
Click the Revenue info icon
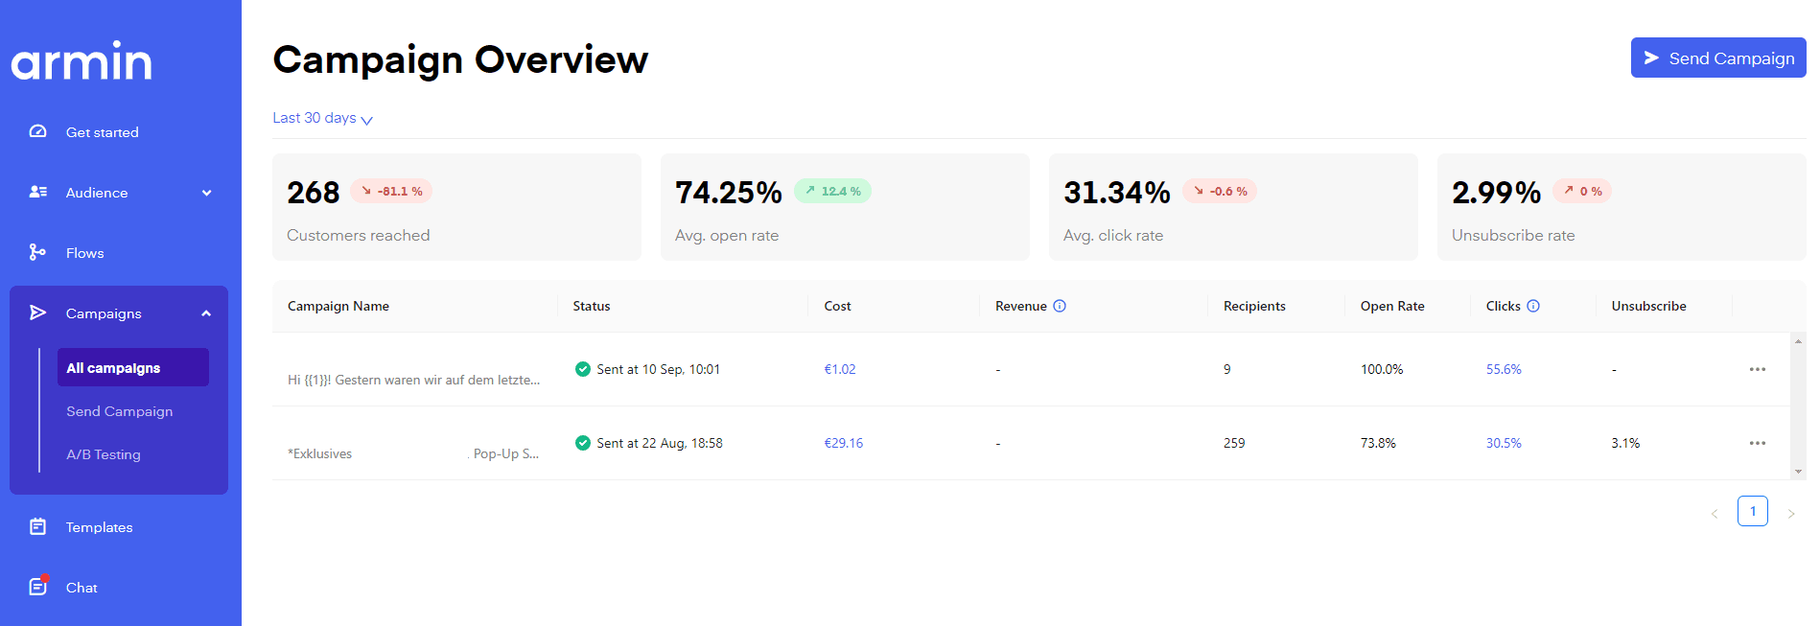pyautogui.click(x=1060, y=306)
